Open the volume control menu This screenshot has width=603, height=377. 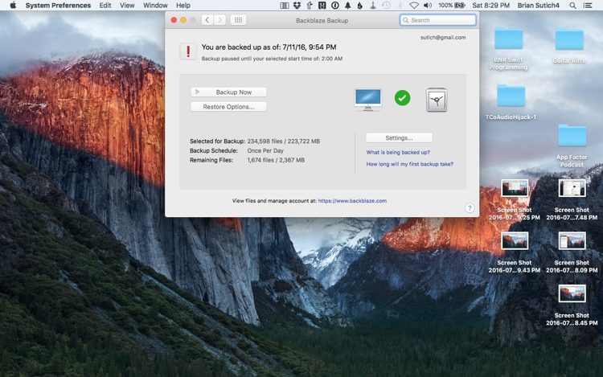point(428,6)
